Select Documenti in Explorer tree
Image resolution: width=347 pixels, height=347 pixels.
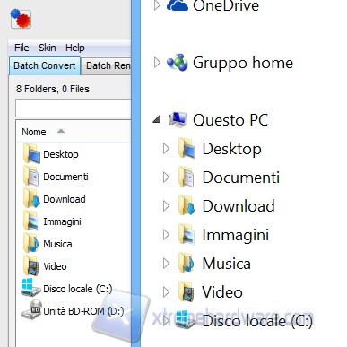[241, 178]
